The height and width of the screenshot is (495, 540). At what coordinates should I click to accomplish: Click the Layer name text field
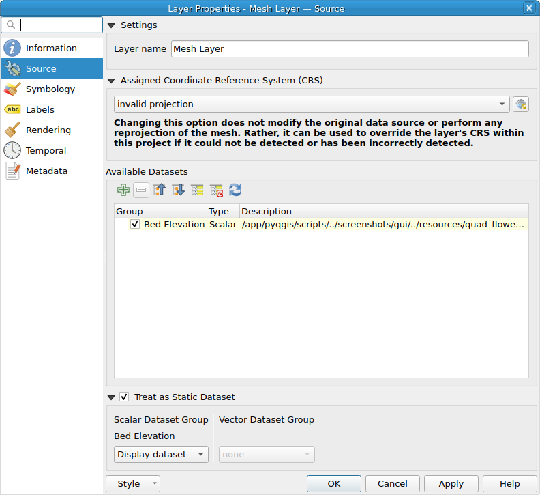pyautogui.click(x=349, y=49)
